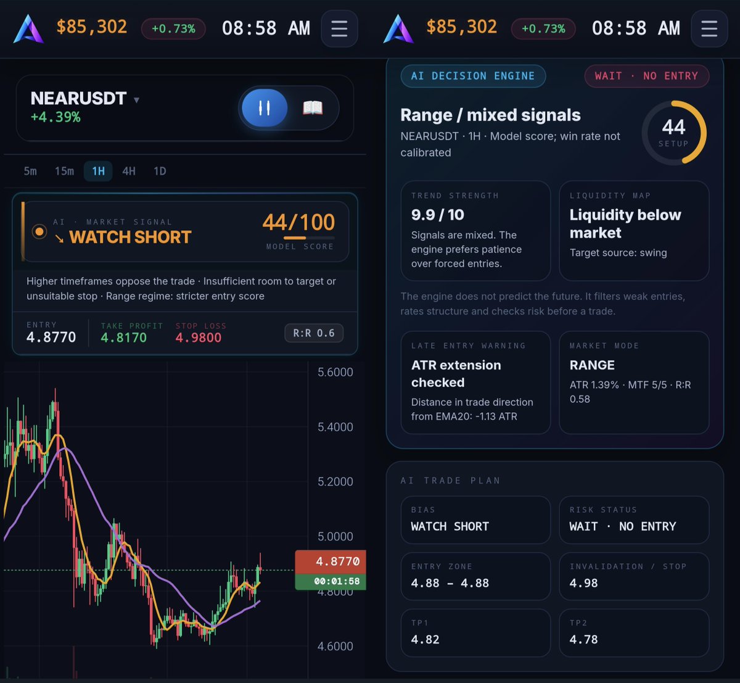The image size is (740, 683).
Task: Click the 08:58 AM clock in left header
Action: (266, 28)
